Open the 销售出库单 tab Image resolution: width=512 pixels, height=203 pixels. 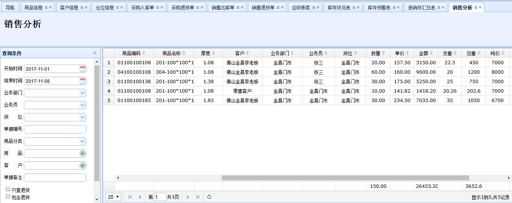pyautogui.click(x=223, y=8)
